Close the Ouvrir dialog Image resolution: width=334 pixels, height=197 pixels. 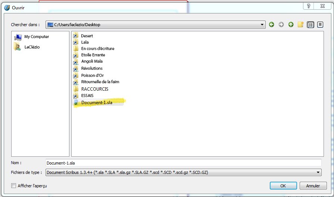coord(322,6)
